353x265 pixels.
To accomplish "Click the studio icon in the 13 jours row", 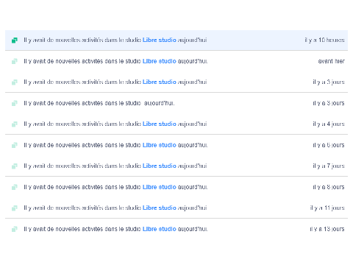I will 15,229.
